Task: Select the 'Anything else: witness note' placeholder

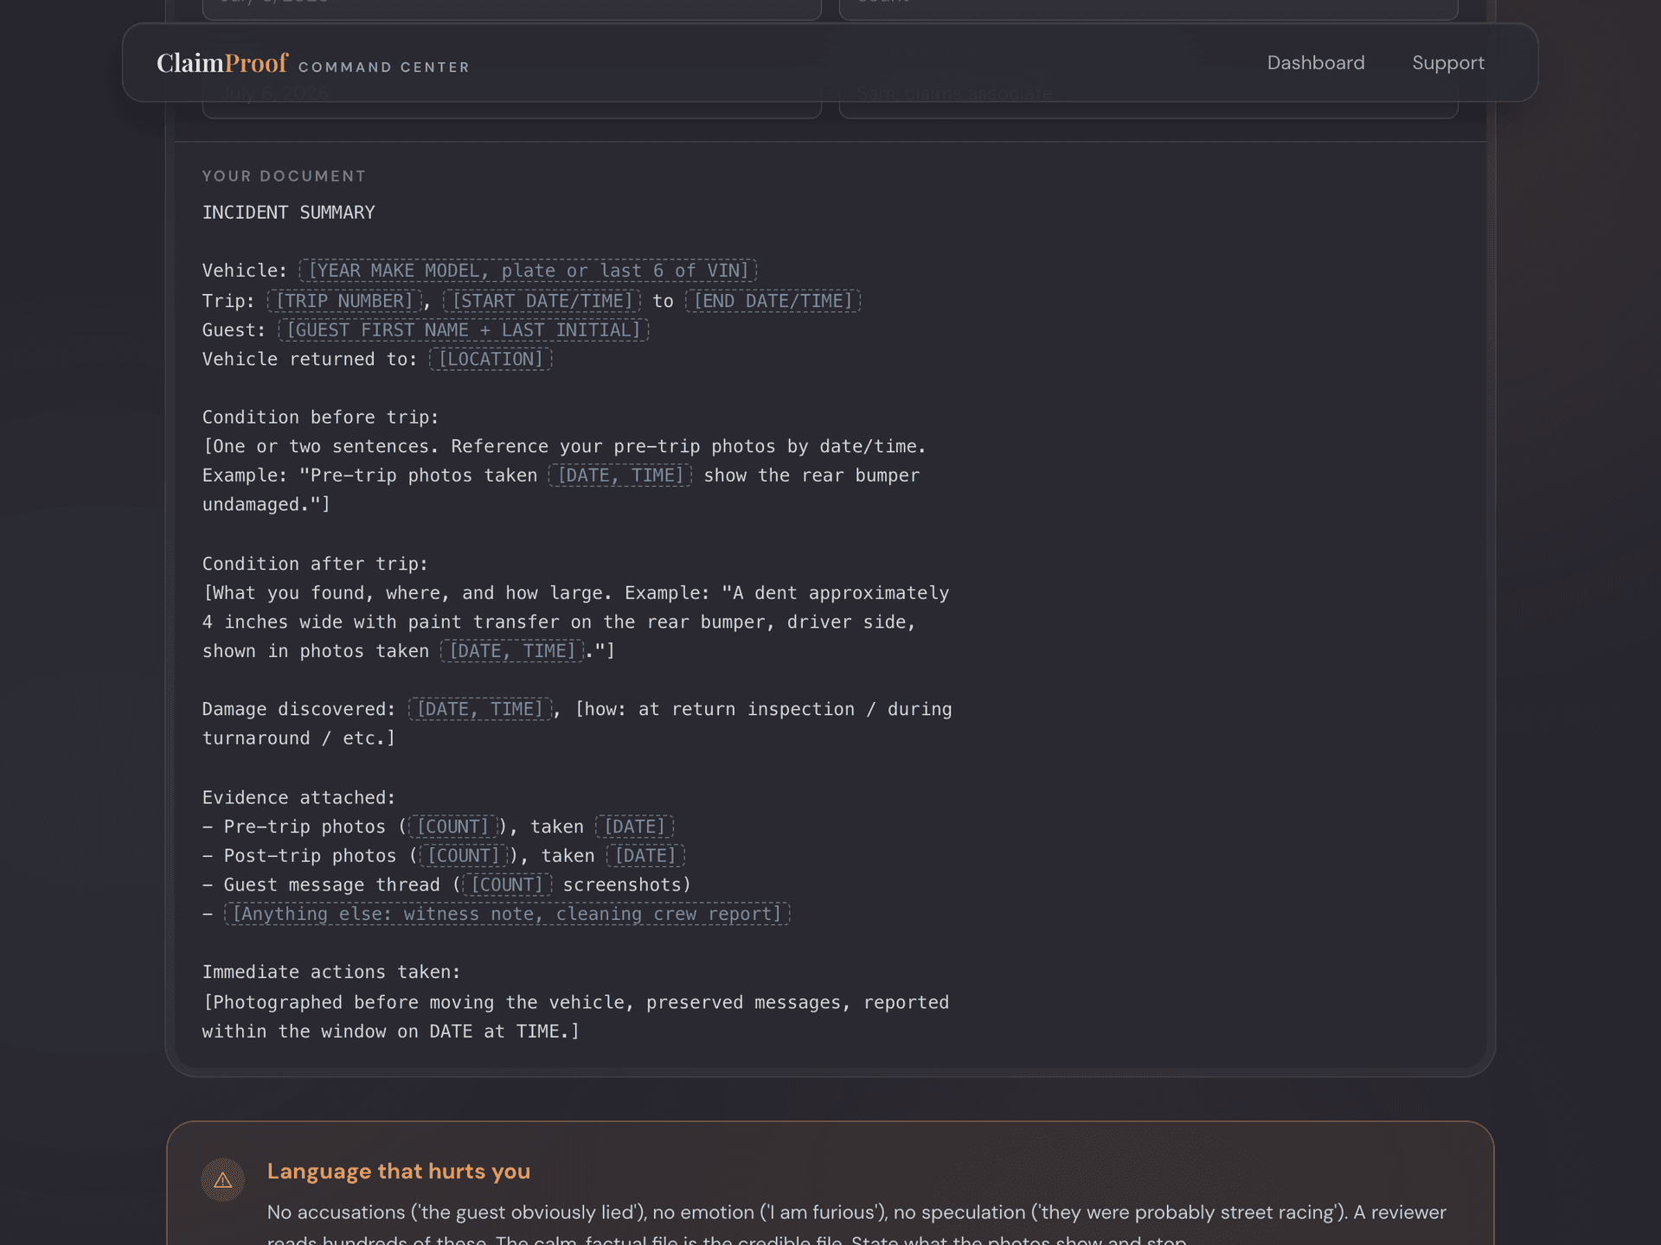Action: tap(507, 914)
